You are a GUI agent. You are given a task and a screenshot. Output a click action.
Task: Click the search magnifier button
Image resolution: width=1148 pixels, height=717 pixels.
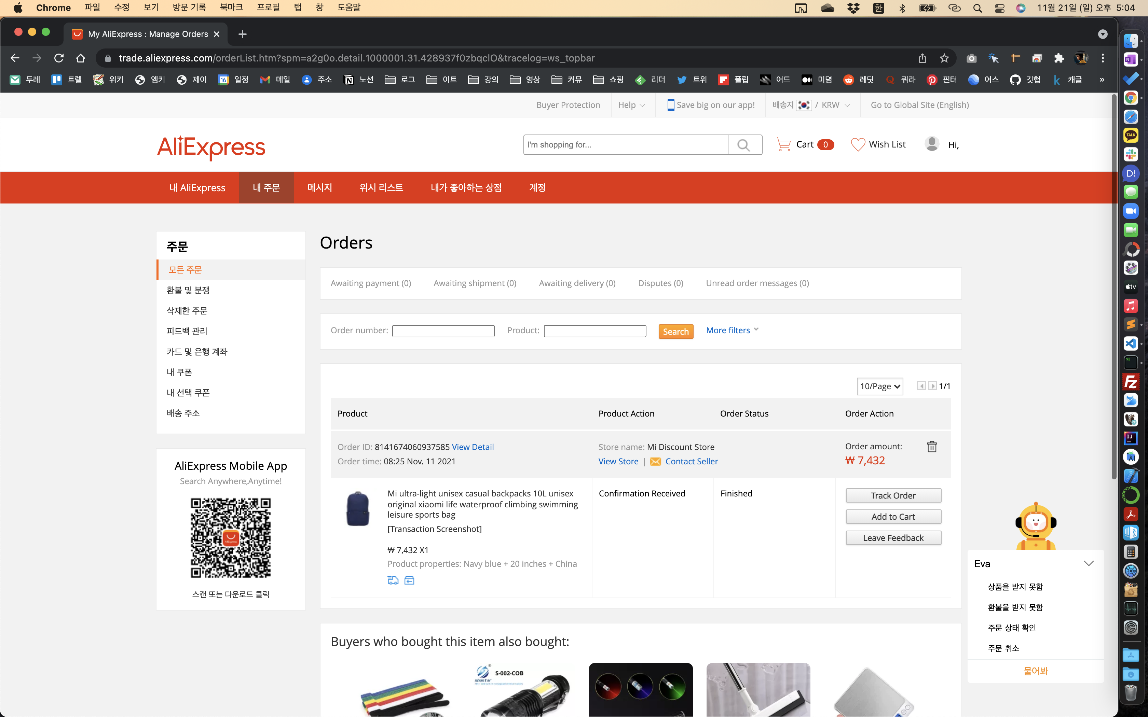coord(745,145)
